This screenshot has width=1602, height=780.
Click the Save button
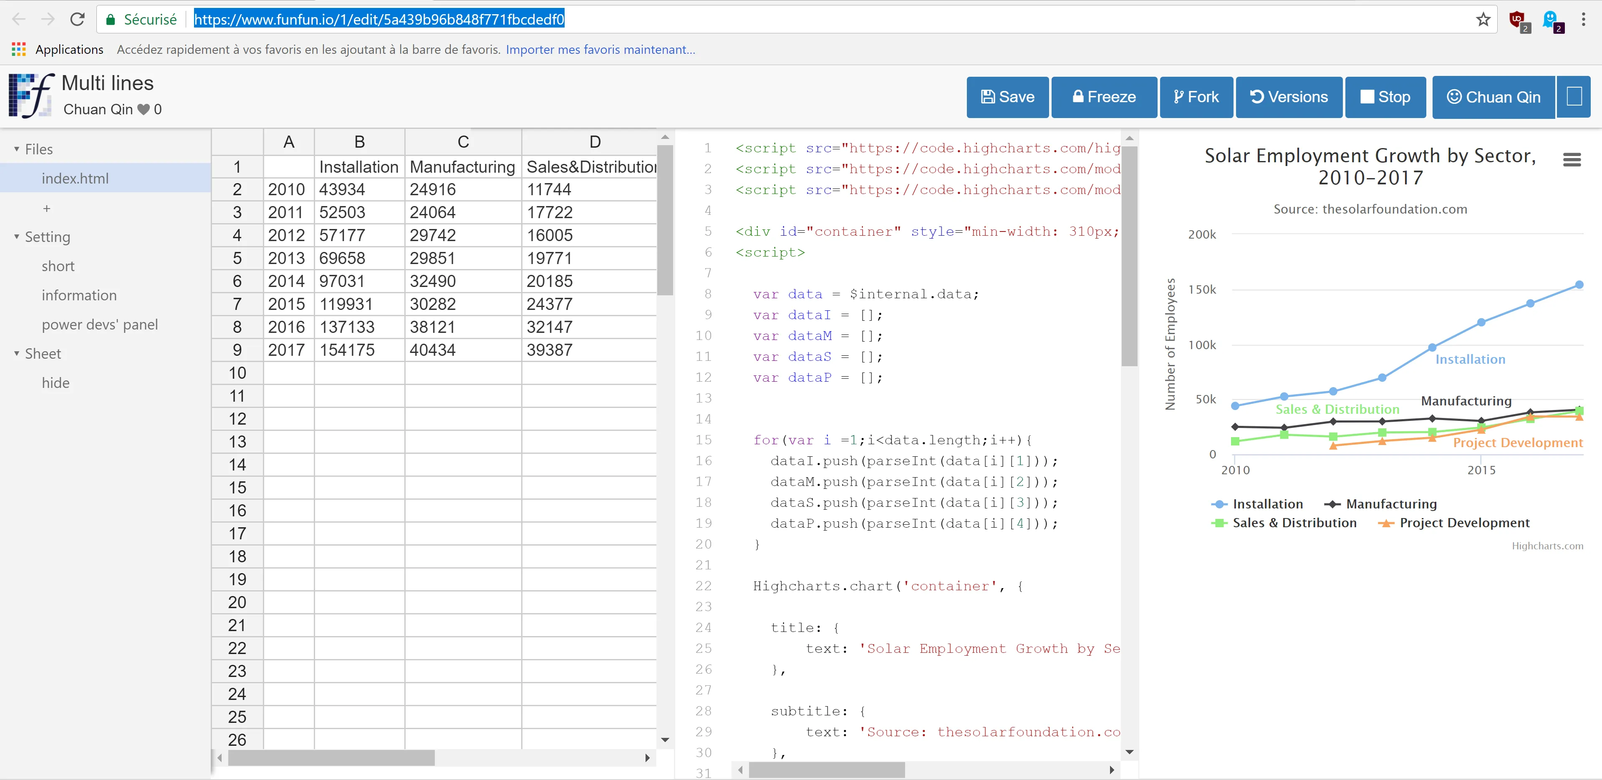[1007, 97]
